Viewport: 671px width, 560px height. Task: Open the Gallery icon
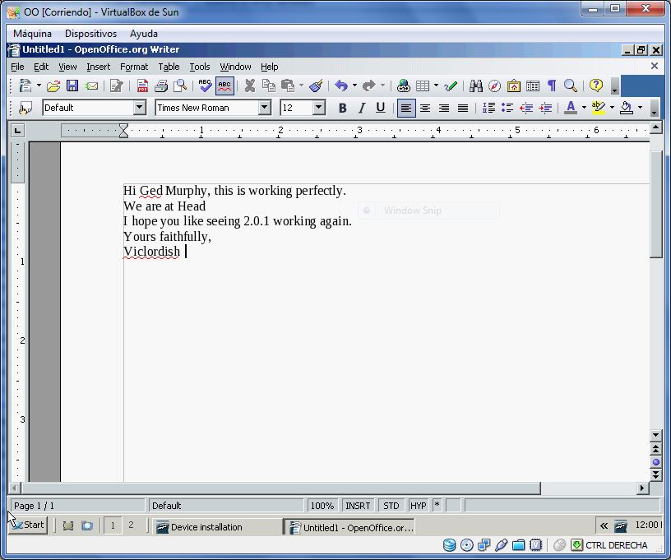point(513,86)
